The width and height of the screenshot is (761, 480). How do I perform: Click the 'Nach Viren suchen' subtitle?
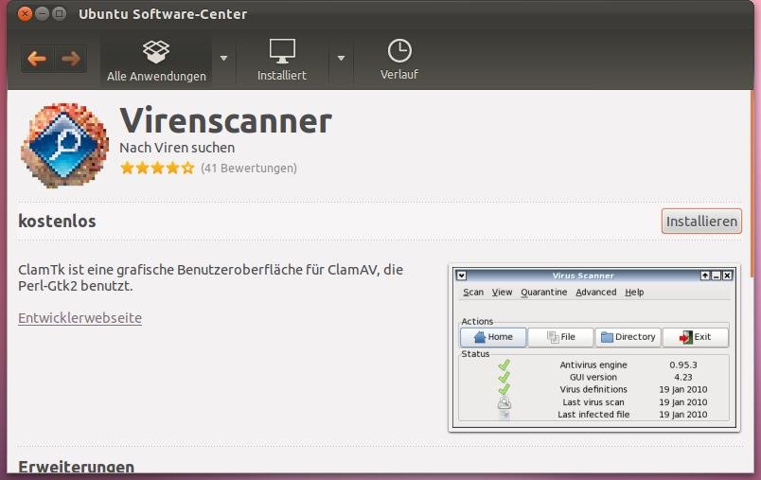(177, 148)
